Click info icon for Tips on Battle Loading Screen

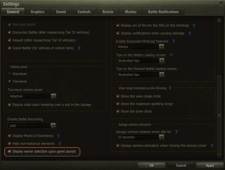tap(171, 55)
